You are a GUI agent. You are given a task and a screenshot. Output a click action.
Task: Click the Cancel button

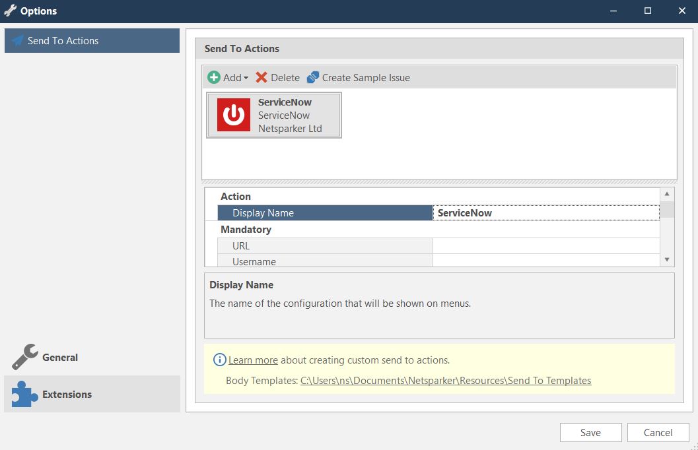pyautogui.click(x=658, y=432)
